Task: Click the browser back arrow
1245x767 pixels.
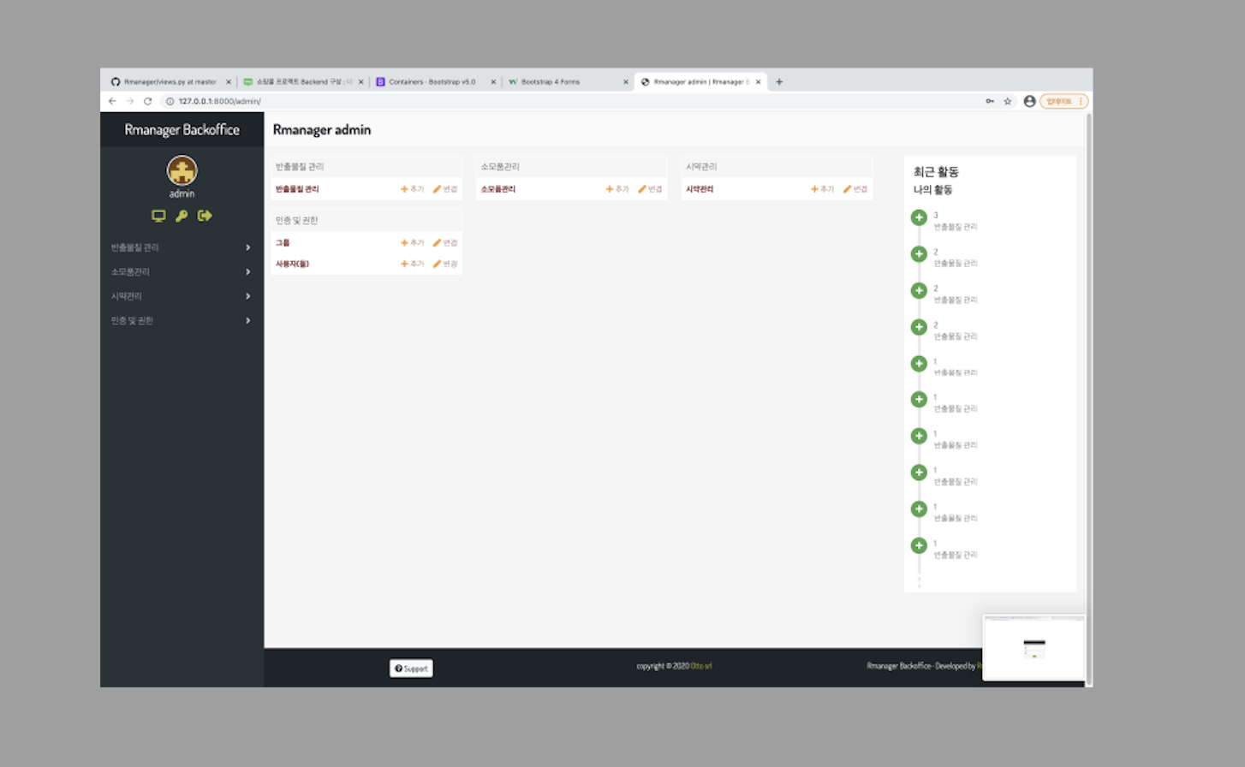Action: coord(112,100)
